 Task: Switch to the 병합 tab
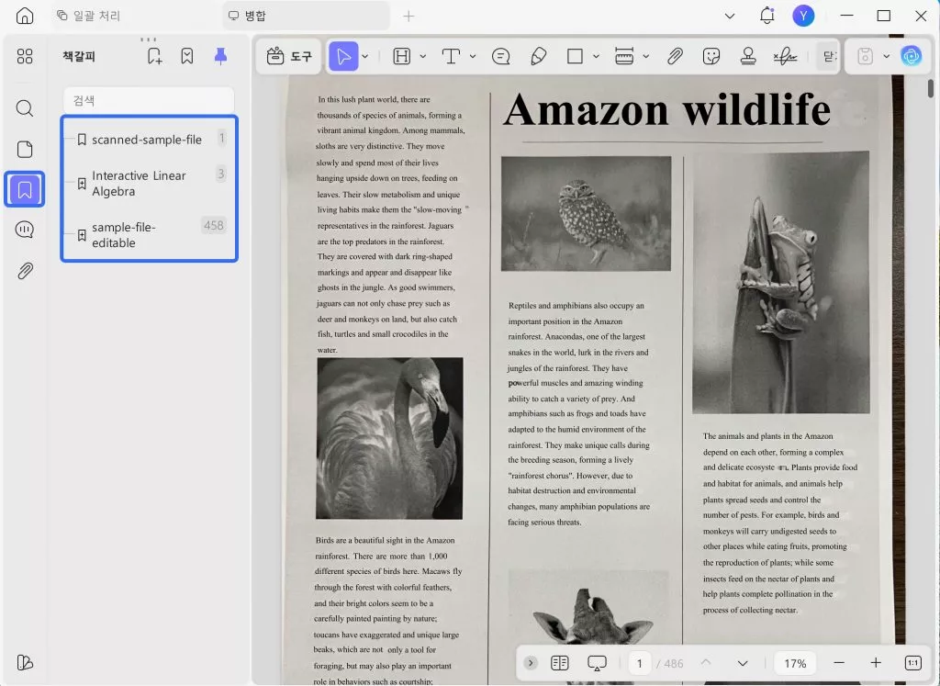pyautogui.click(x=305, y=16)
